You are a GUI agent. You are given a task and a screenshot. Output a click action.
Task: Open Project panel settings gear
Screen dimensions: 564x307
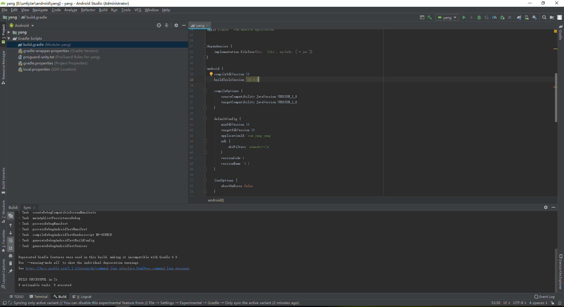tap(176, 25)
